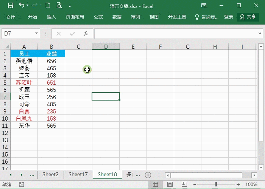Switch to the Sheet17 tab
Image resolution: width=265 pixels, height=189 pixels.
click(x=78, y=174)
